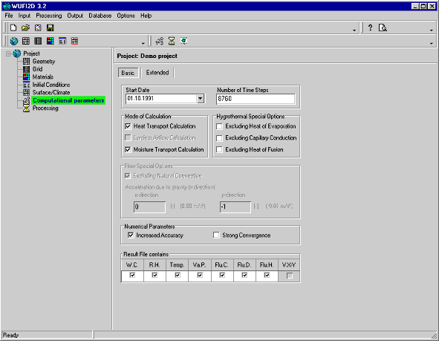The height and width of the screenshot is (341, 439).
Task: Uncheck Flu.D. result file checkbox
Action: click(x=244, y=276)
